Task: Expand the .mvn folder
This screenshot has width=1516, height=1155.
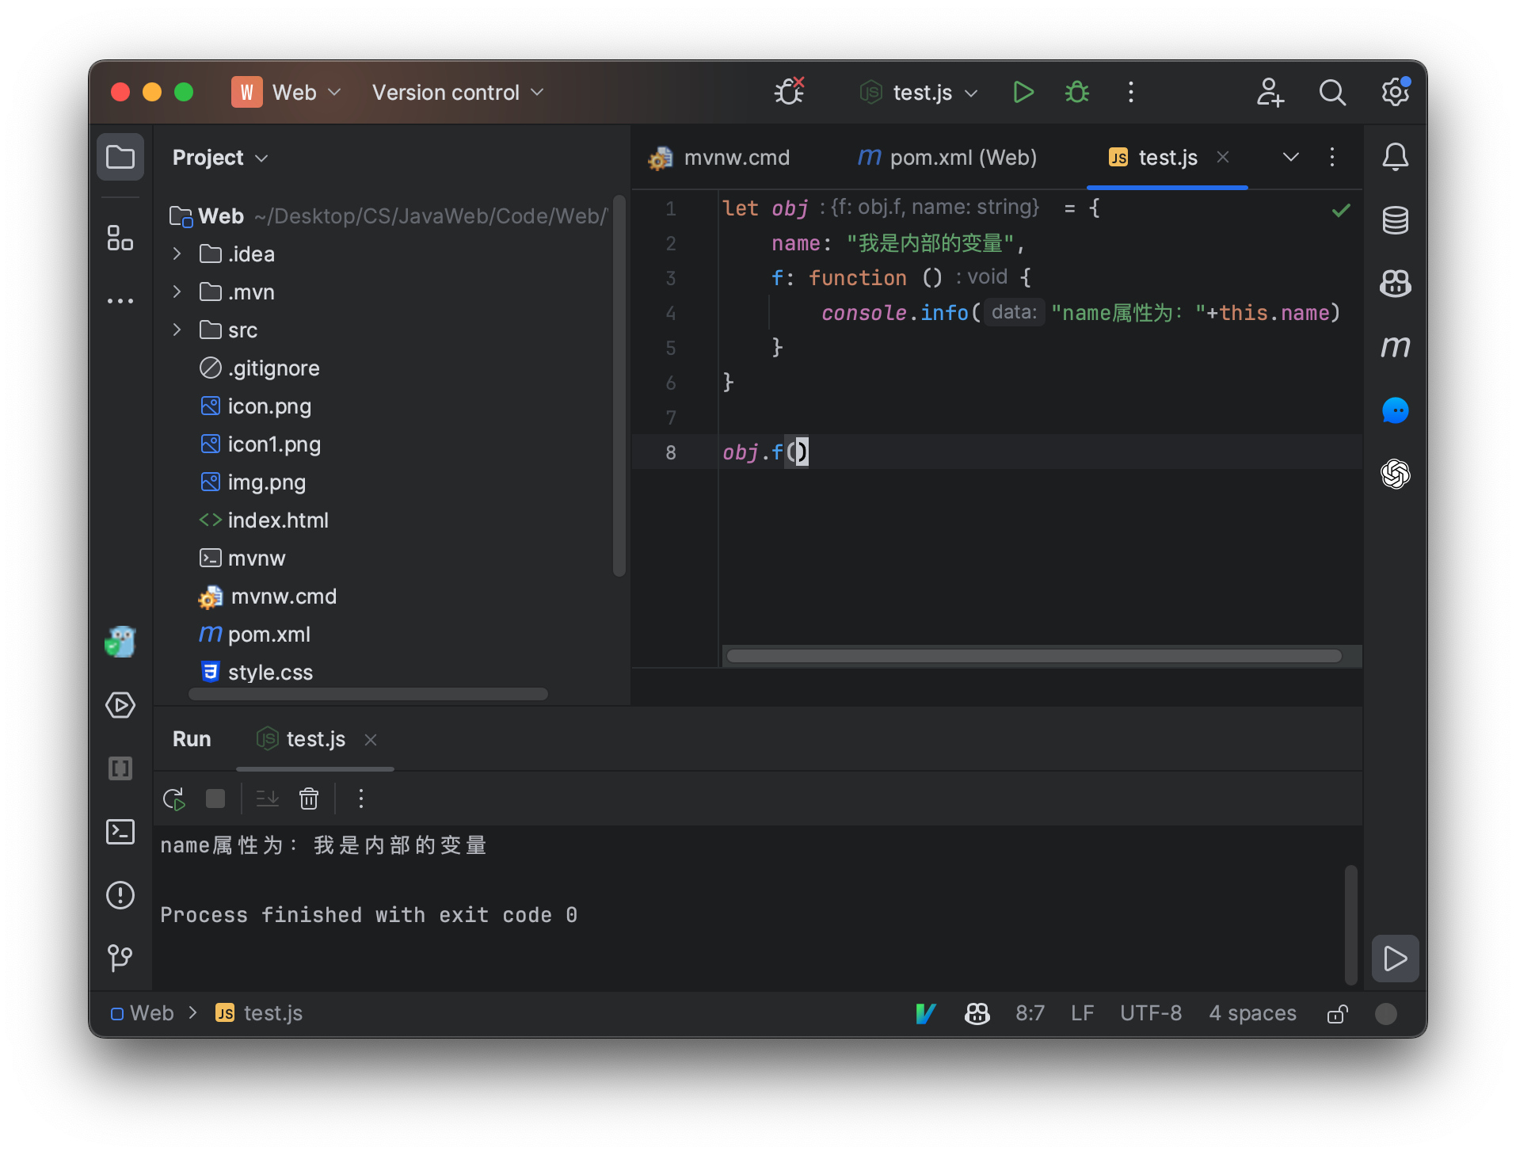Action: tap(177, 292)
